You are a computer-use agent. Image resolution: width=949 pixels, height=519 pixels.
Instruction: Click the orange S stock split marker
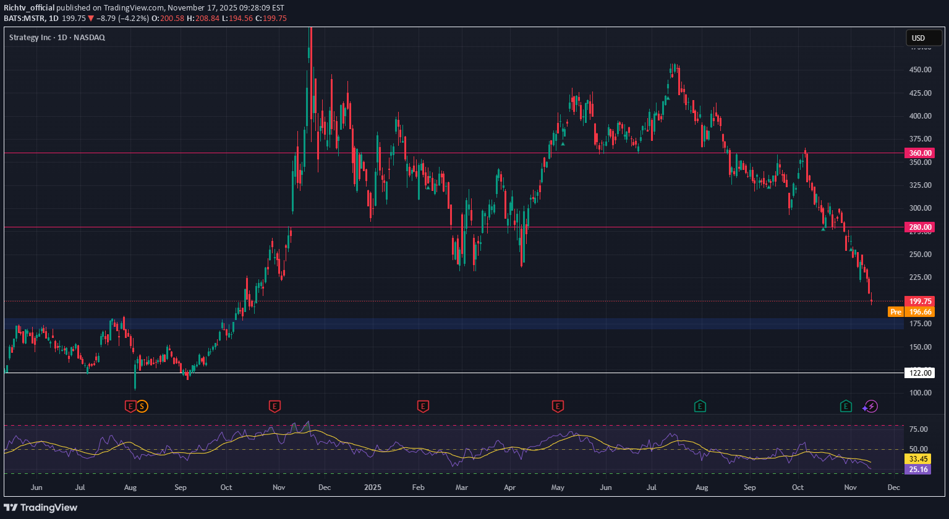[x=142, y=407]
